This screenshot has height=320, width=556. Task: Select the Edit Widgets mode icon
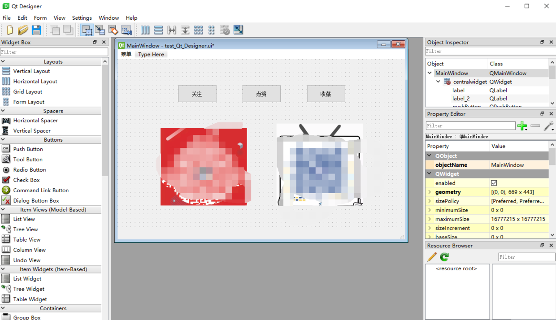point(87,30)
